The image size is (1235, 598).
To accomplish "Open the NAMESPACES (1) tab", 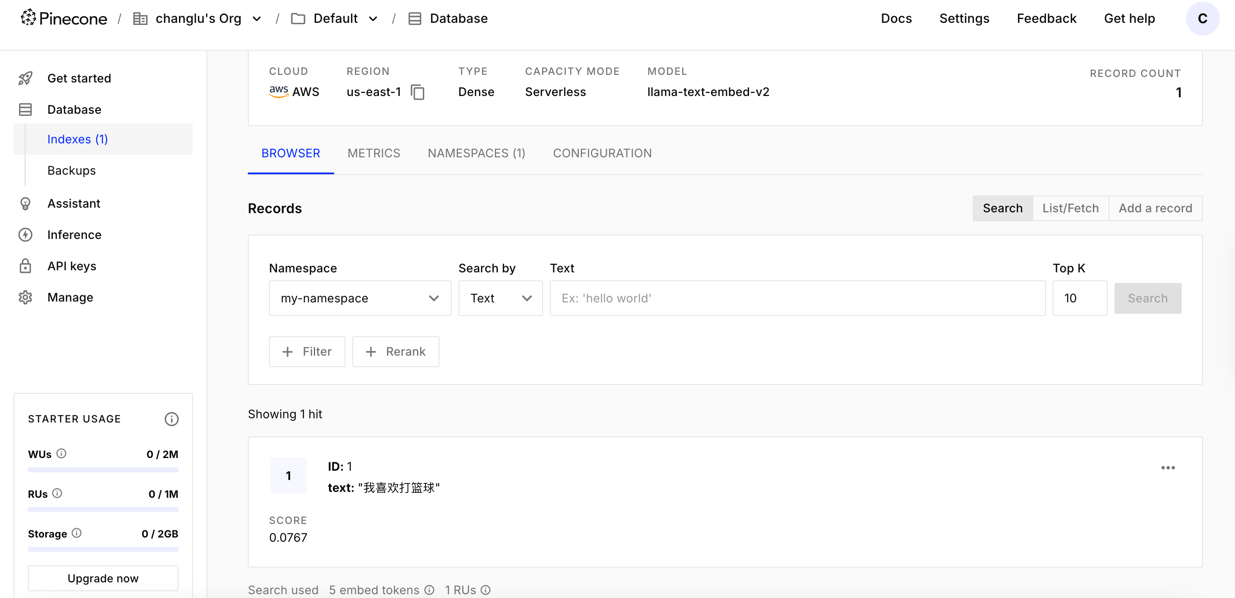I will (x=477, y=154).
